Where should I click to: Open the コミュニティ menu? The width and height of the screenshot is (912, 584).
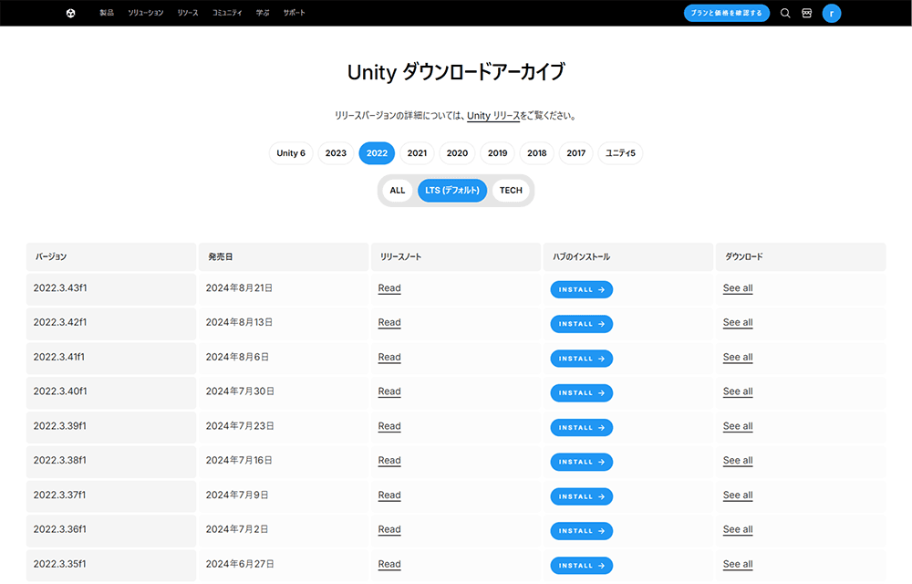pyautogui.click(x=227, y=13)
